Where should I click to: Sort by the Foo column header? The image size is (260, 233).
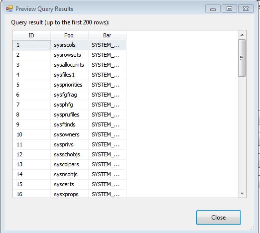pyautogui.click(x=69, y=35)
